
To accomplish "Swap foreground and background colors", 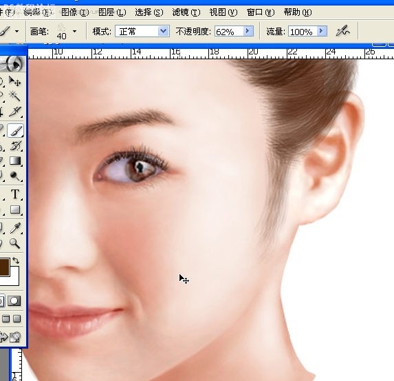I will tap(16, 260).
